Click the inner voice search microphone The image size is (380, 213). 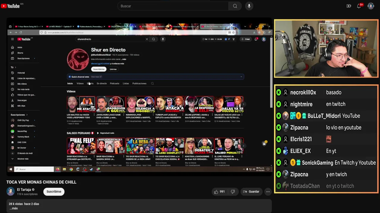point(163,39)
